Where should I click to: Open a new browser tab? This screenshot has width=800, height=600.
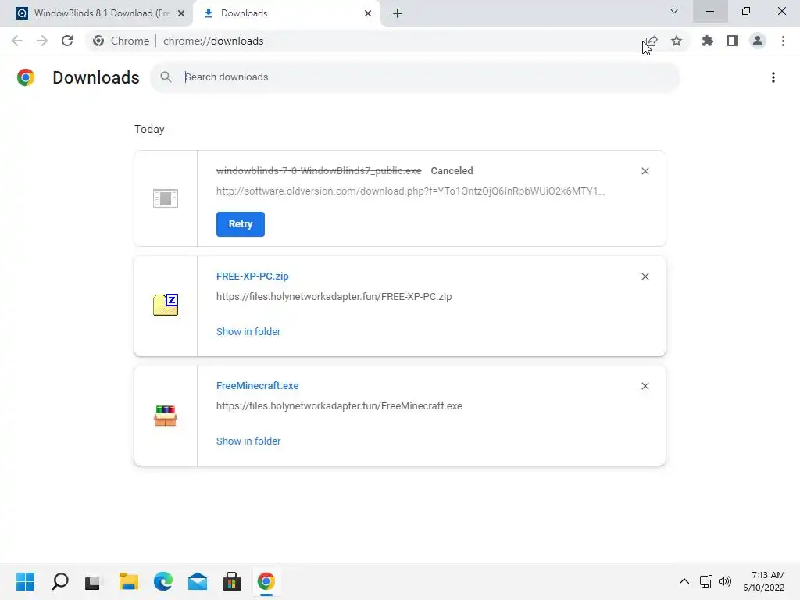pyautogui.click(x=398, y=13)
